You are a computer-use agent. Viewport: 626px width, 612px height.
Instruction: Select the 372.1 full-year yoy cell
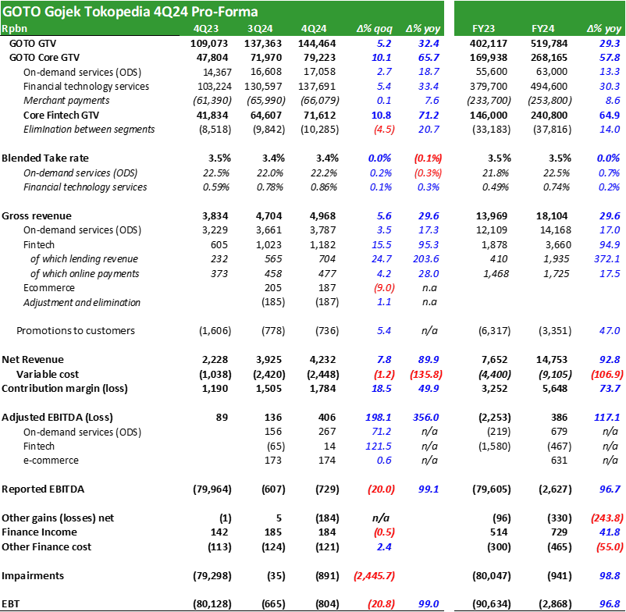[x=608, y=259]
